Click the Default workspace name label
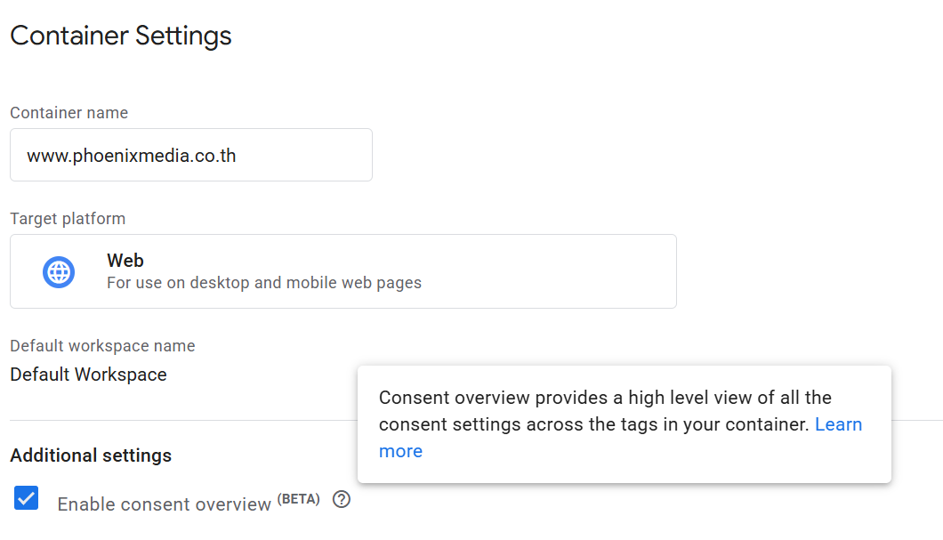The width and height of the screenshot is (943, 540). coord(103,346)
